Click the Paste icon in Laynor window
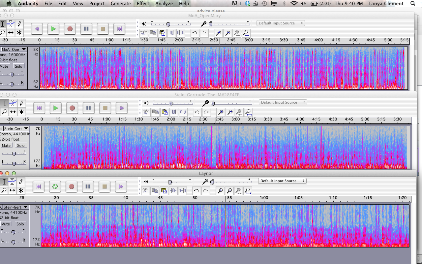Screen dimensions: 422x264 point(164,190)
